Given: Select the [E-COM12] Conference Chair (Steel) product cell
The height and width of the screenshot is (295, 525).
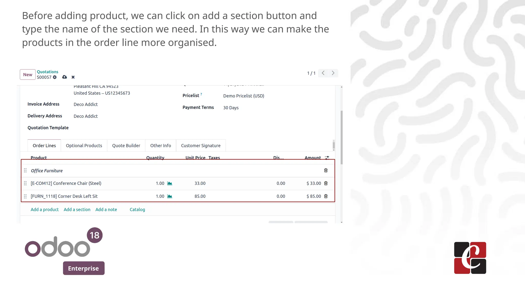Looking at the screenshot, I should point(66,183).
